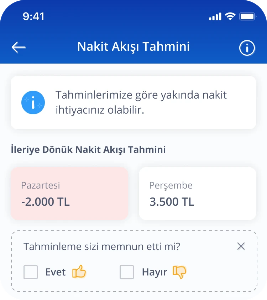Open the info icon in the header
The height and width of the screenshot is (300, 267).
click(x=247, y=48)
